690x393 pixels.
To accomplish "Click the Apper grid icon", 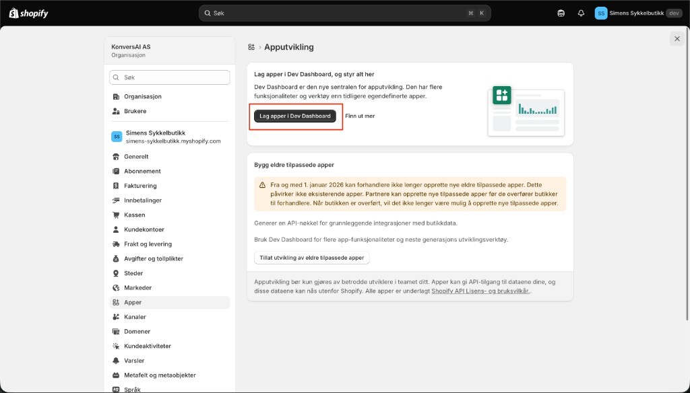I will click(x=116, y=302).
